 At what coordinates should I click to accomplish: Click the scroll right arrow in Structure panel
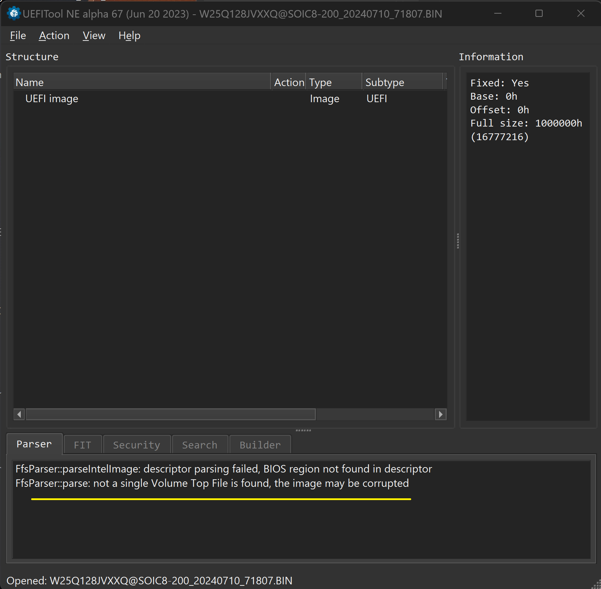441,414
